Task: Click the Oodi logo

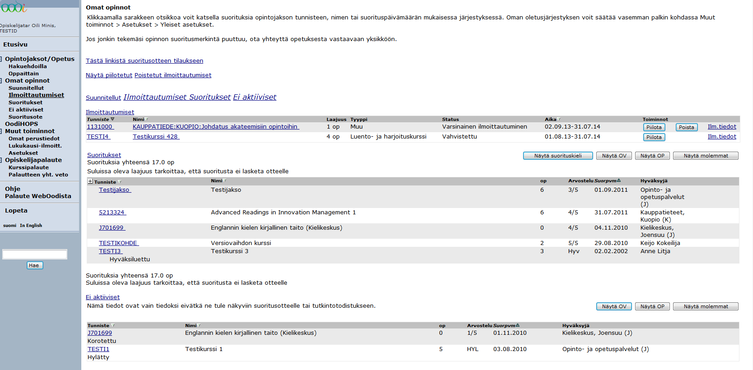Action: coord(14,6)
